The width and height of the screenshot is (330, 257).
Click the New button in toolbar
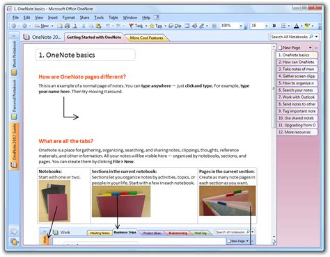point(42,26)
